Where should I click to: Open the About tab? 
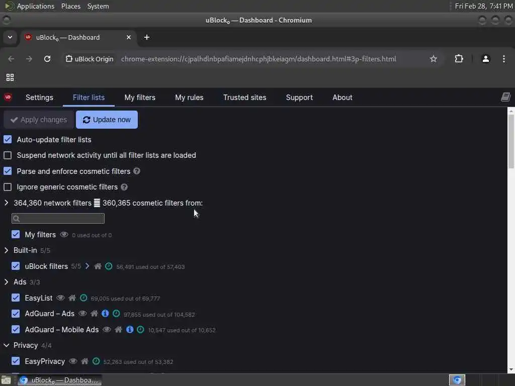point(342,98)
